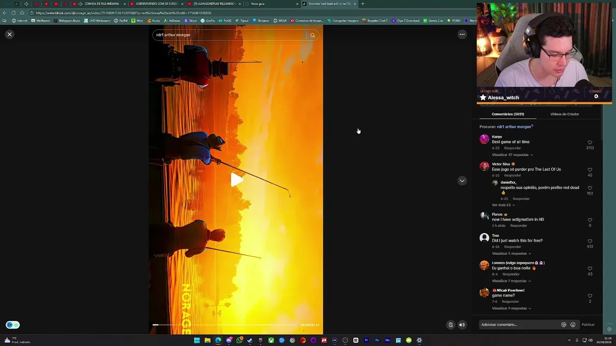The height and width of the screenshot is (346, 616).
Task: Reply to Kanye's comment via Responder
Action: pos(513,148)
